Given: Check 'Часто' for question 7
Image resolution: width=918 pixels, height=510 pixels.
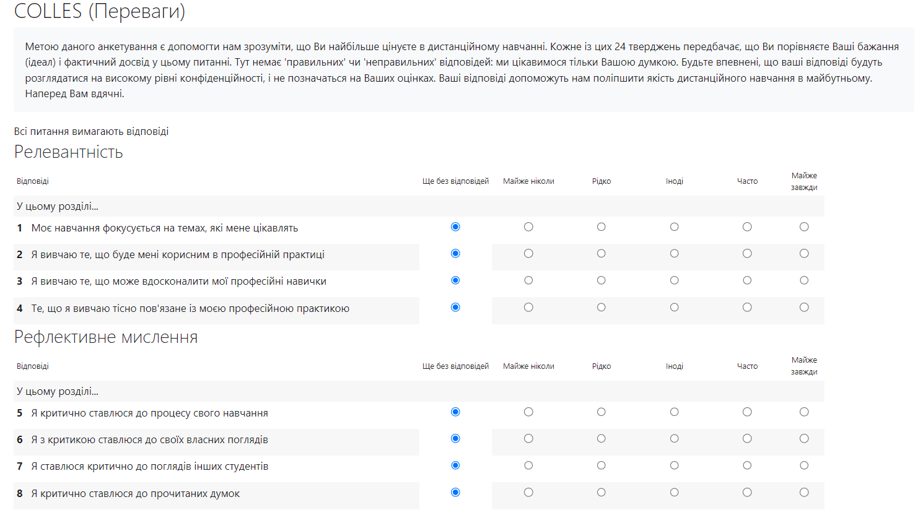Looking at the screenshot, I should [748, 465].
